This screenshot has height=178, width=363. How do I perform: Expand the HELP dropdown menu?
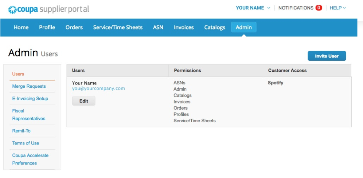click(x=337, y=8)
